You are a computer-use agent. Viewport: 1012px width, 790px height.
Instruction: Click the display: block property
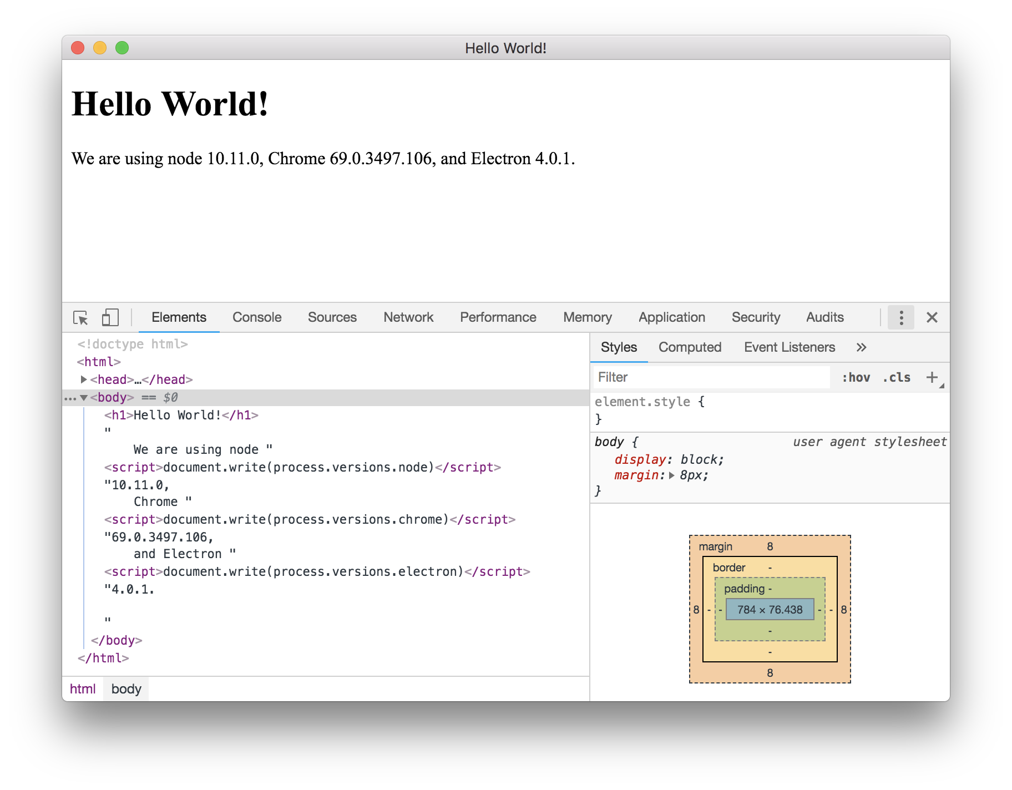669,459
